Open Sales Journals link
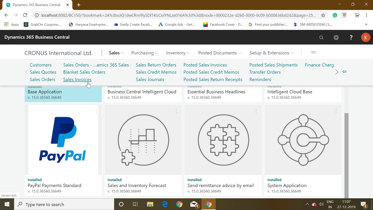Image resolution: width=373 pixels, height=210 pixels. pyautogui.click(x=150, y=79)
